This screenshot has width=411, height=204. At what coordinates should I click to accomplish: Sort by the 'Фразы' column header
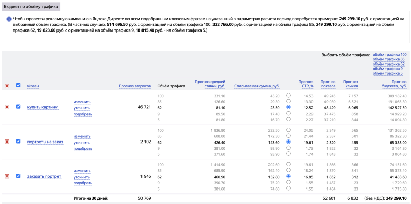pyautogui.click(x=33, y=86)
